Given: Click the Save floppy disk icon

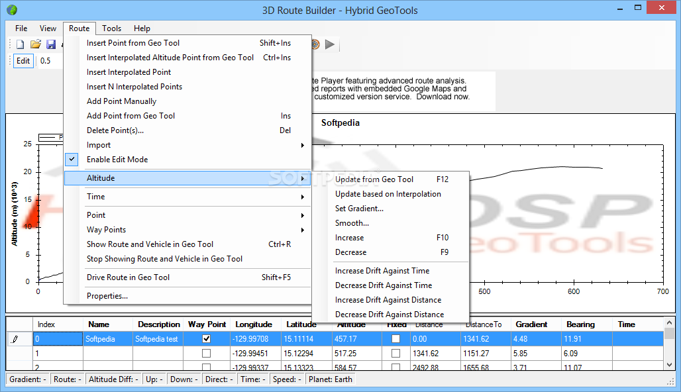Looking at the screenshot, I should click(51, 44).
